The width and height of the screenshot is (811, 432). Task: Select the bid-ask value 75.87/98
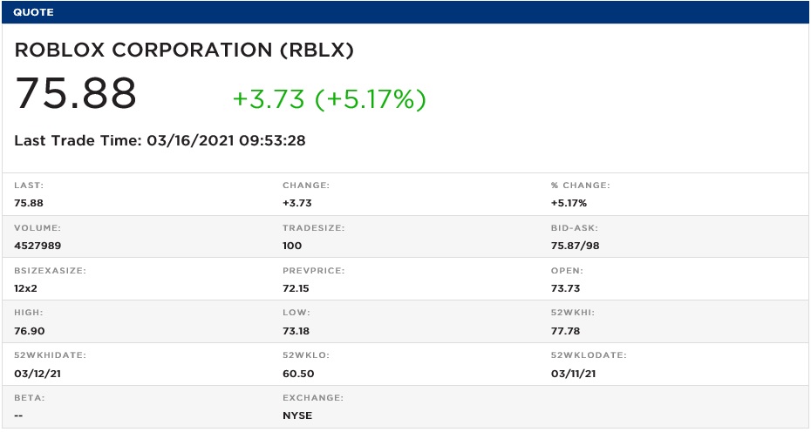(x=576, y=246)
